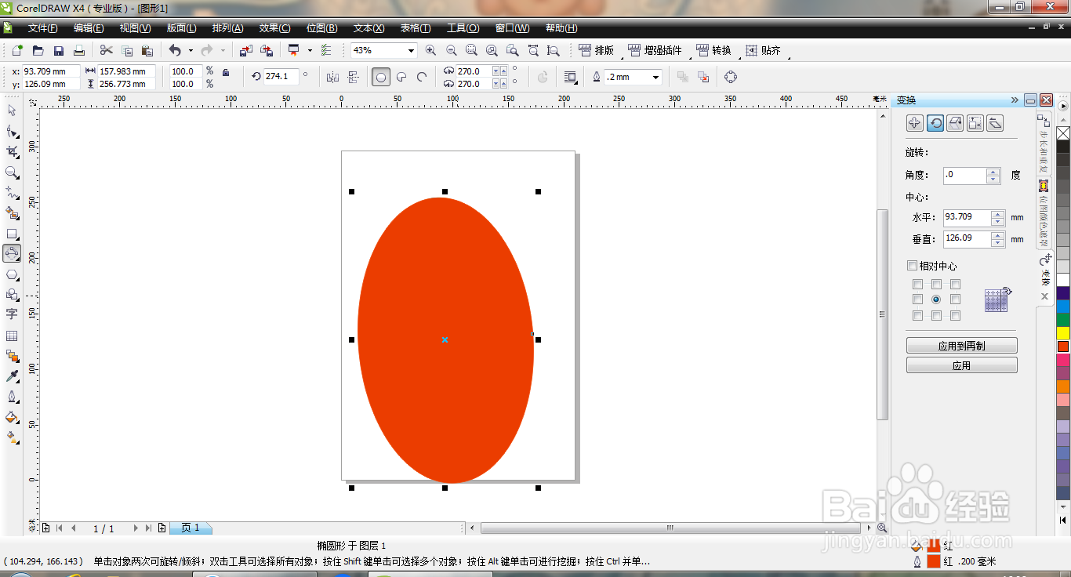Select the Shape tool
The height and width of the screenshot is (577, 1071).
pos(12,131)
